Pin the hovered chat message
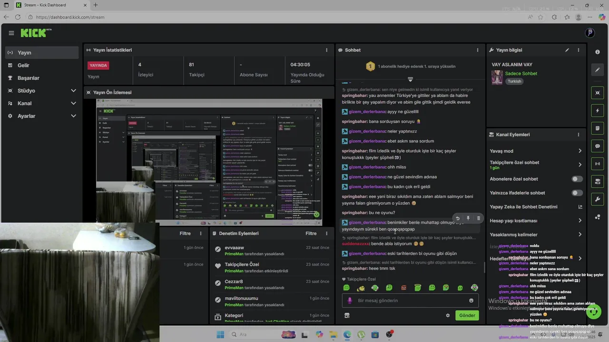 tap(468, 218)
